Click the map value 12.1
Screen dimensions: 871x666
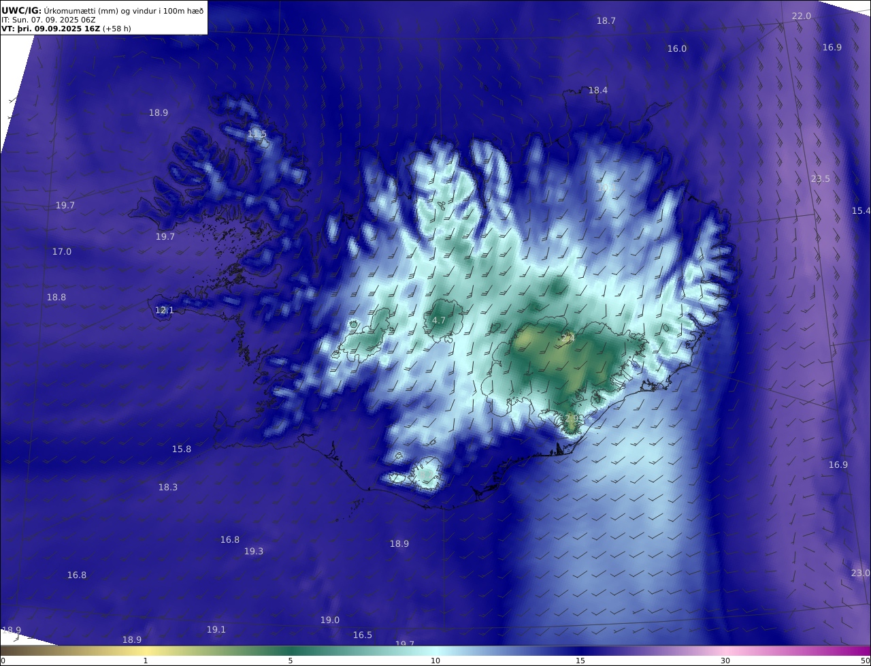pyautogui.click(x=165, y=311)
